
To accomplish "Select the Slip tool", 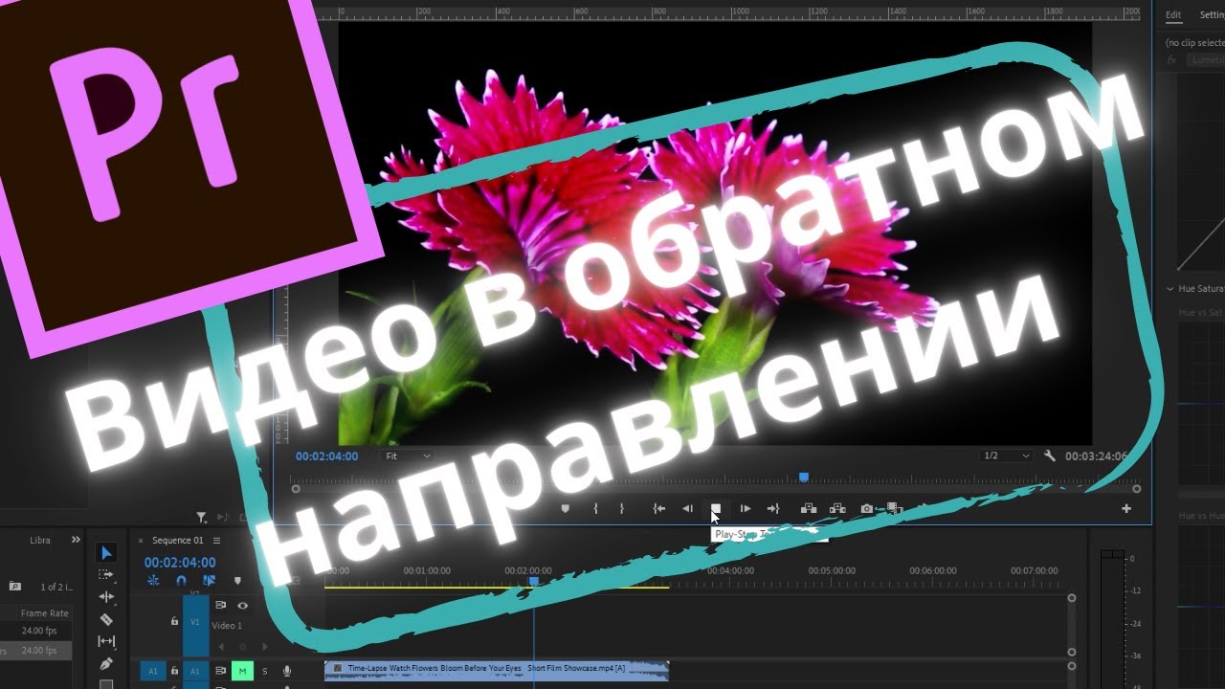I will (x=106, y=641).
